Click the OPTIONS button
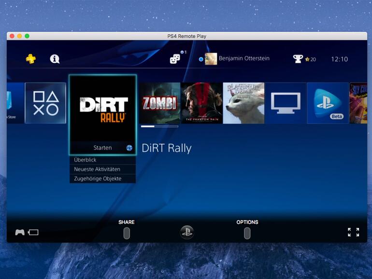Viewport: 372px width, 279px height. (x=247, y=233)
